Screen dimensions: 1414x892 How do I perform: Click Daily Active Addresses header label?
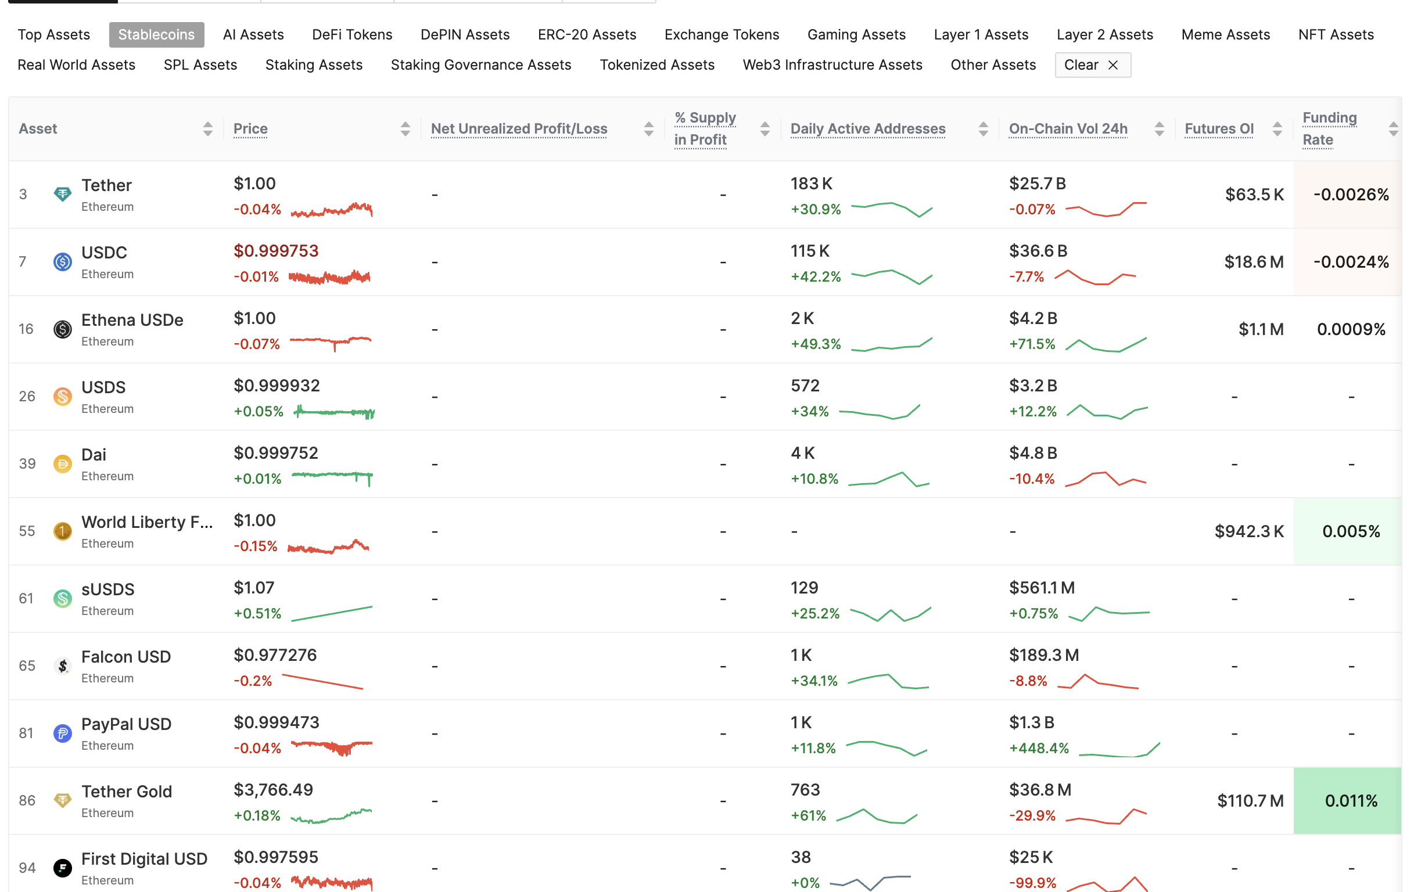pos(868,129)
